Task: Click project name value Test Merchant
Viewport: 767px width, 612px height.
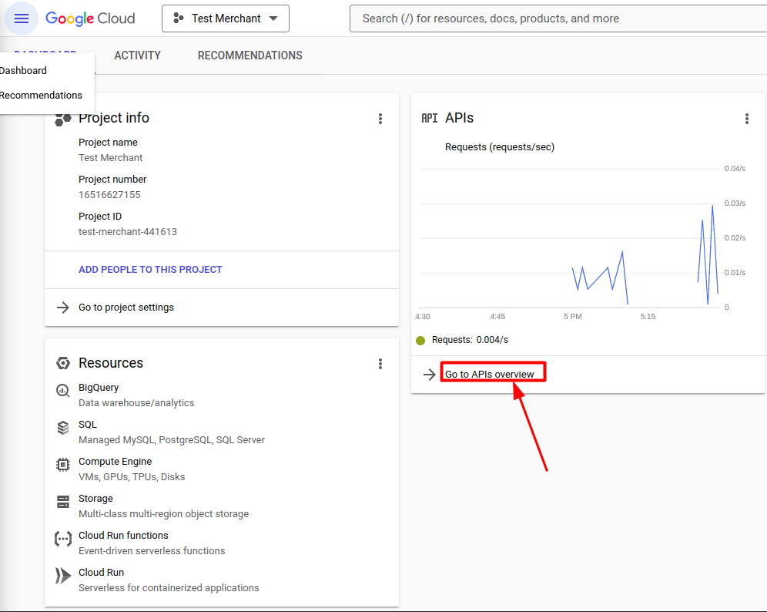Action: [111, 158]
